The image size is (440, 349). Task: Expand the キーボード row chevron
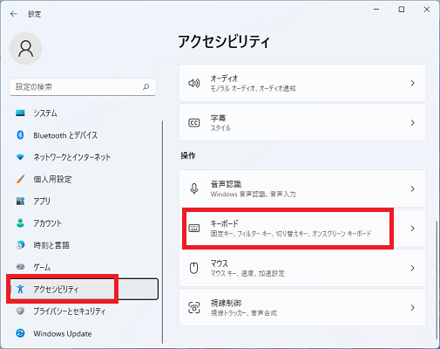click(x=412, y=229)
